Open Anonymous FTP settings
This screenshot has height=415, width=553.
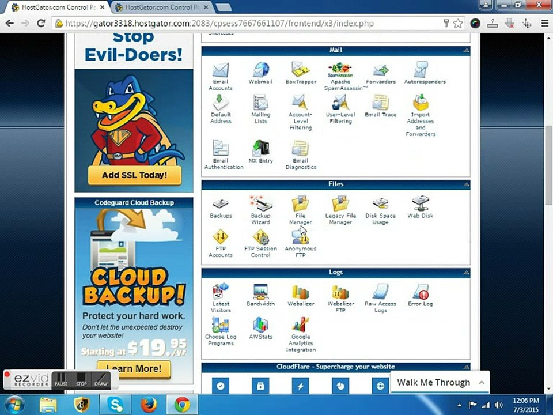[301, 243]
